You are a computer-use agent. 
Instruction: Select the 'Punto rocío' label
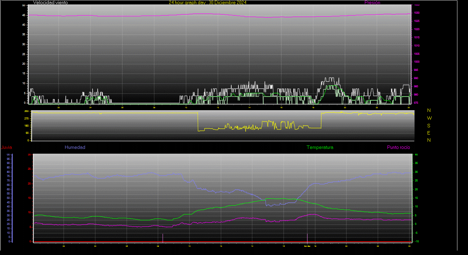[x=398, y=148]
